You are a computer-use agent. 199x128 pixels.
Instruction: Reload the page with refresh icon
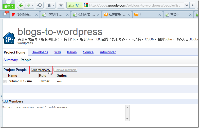pos(40,5)
